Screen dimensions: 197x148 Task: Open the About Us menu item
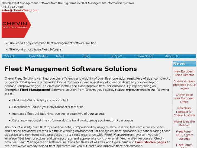[172, 56]
